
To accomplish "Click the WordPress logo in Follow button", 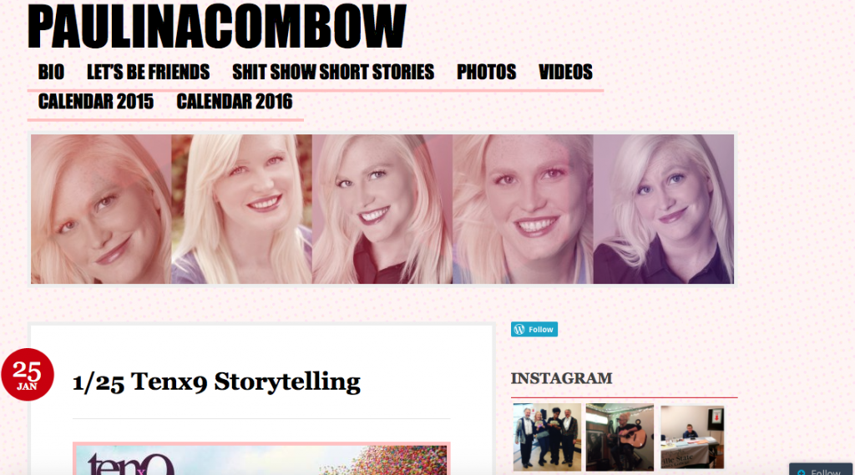I will pos(519,330).
